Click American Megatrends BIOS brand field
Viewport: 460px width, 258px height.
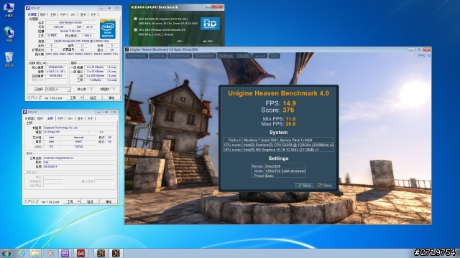pyautogui.click(x=78, y=158)
